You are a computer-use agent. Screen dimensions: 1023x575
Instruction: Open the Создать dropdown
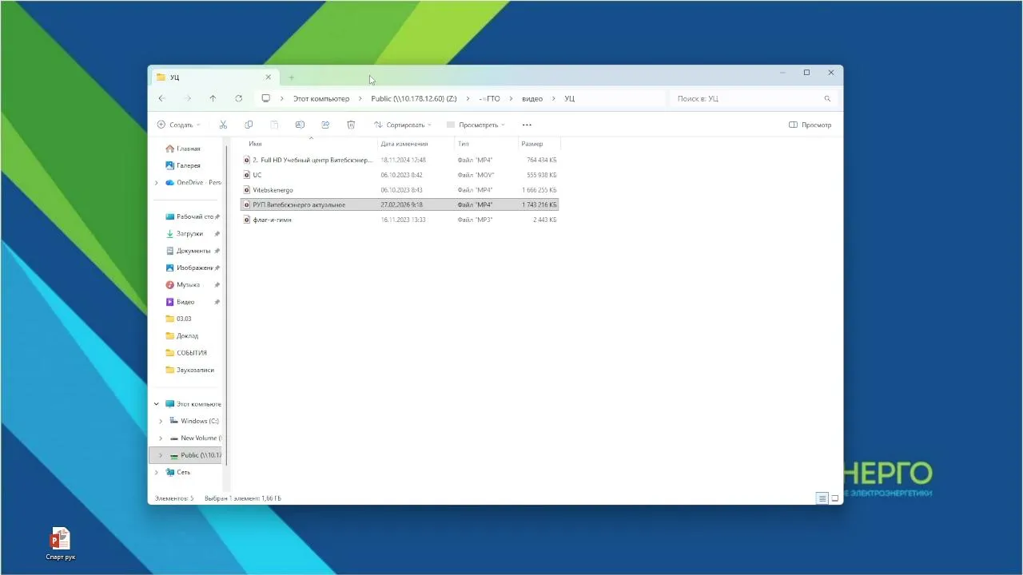178,125
